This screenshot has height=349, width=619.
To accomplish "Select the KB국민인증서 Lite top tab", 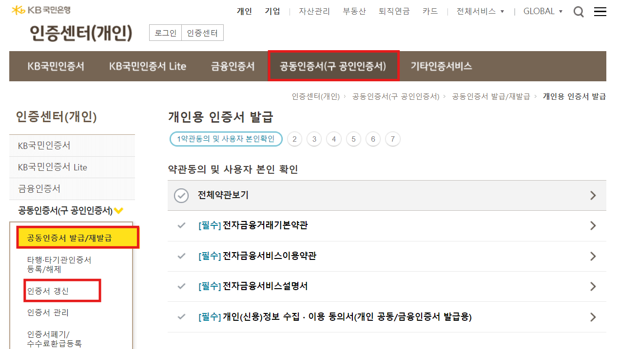I will click(x=148, y=66).
